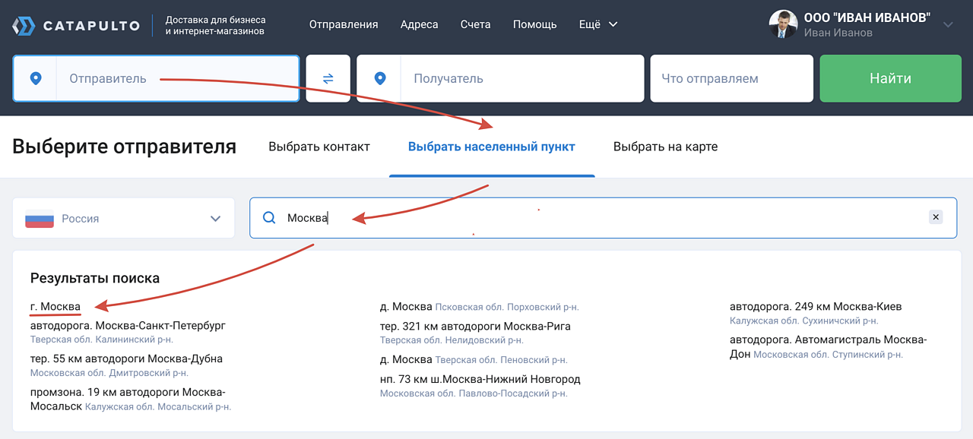
Task: Go to the Адреса section
Action: pos(419,24)
